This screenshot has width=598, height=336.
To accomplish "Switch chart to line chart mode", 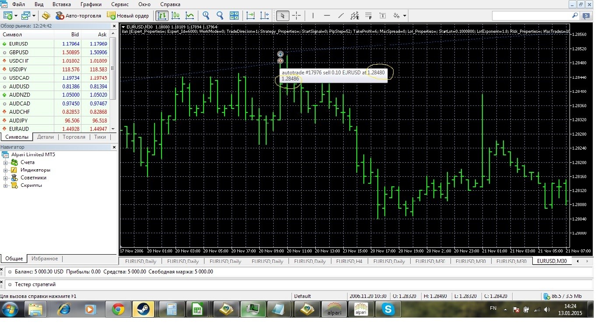I will 190,16.
